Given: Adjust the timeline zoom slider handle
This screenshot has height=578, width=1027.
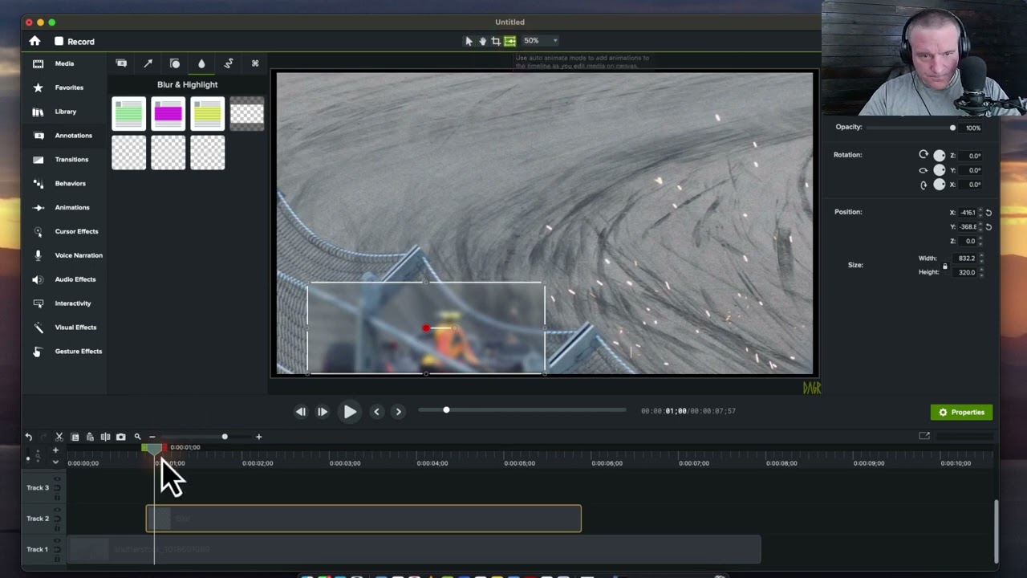Looking at the screenshot, I should 225,437.
